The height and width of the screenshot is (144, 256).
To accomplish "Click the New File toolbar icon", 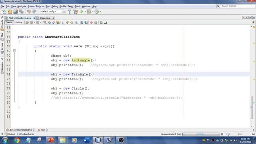I will [4, 12].
